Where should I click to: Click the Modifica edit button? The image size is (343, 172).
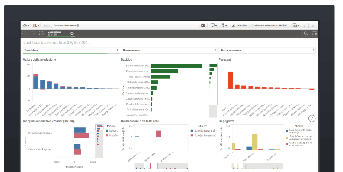[240, 26]
